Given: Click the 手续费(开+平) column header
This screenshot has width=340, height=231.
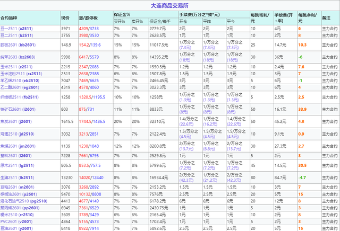Looking at the screenshot, I should 284,18.
